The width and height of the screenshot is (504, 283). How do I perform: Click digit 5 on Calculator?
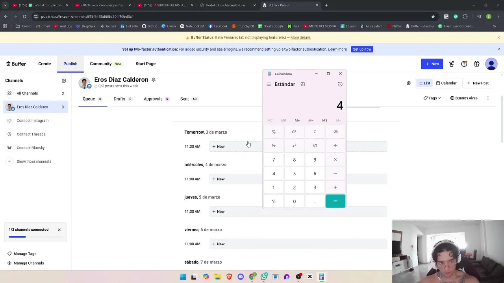click(294, 173)
